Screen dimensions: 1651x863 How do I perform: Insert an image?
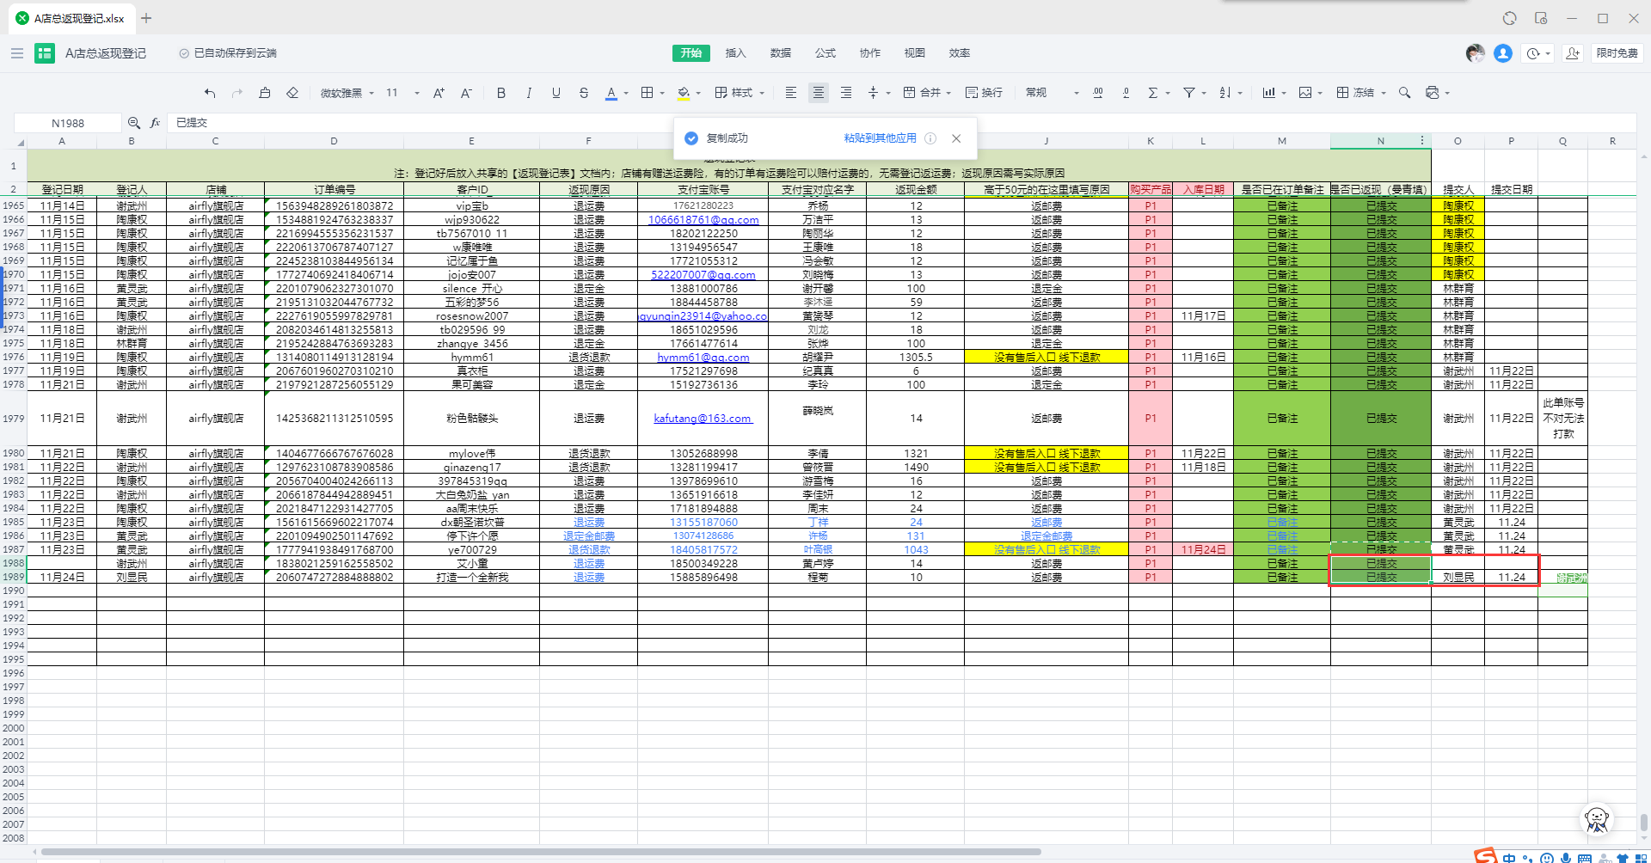point(1305,93)
